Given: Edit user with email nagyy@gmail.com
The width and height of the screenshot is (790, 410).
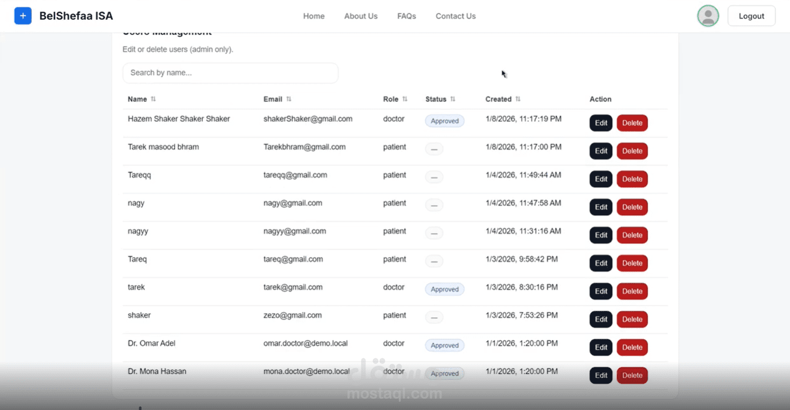Looking at the screenshot, I should tap(601, 235).
